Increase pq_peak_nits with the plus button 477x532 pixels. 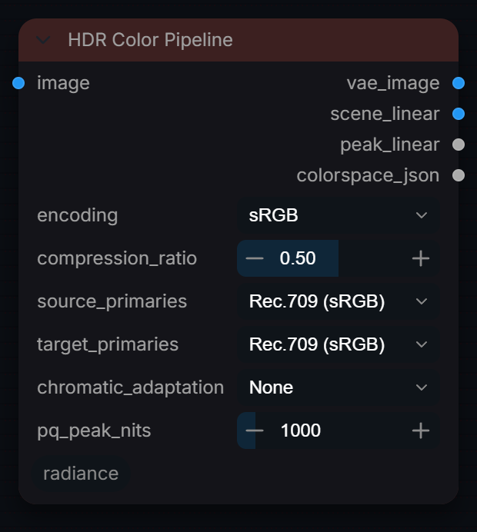(x=421, y=431)
